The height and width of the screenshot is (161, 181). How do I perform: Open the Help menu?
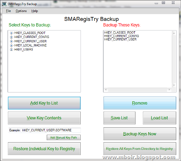35,11
